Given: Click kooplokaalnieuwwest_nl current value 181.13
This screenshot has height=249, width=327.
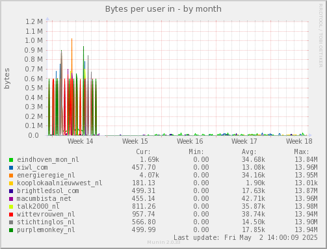Looking at the screenshot, I should click(144, 183).
